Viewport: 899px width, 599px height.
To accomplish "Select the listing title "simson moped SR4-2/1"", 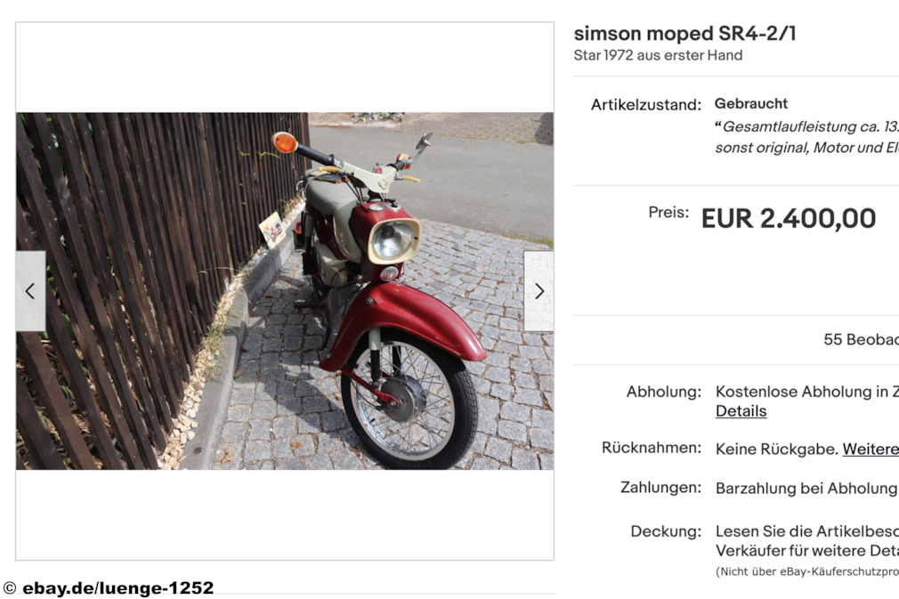I will coord(687,33).
